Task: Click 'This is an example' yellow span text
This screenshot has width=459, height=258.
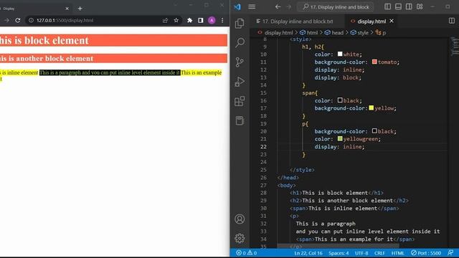Action: [x=201, y=72]
